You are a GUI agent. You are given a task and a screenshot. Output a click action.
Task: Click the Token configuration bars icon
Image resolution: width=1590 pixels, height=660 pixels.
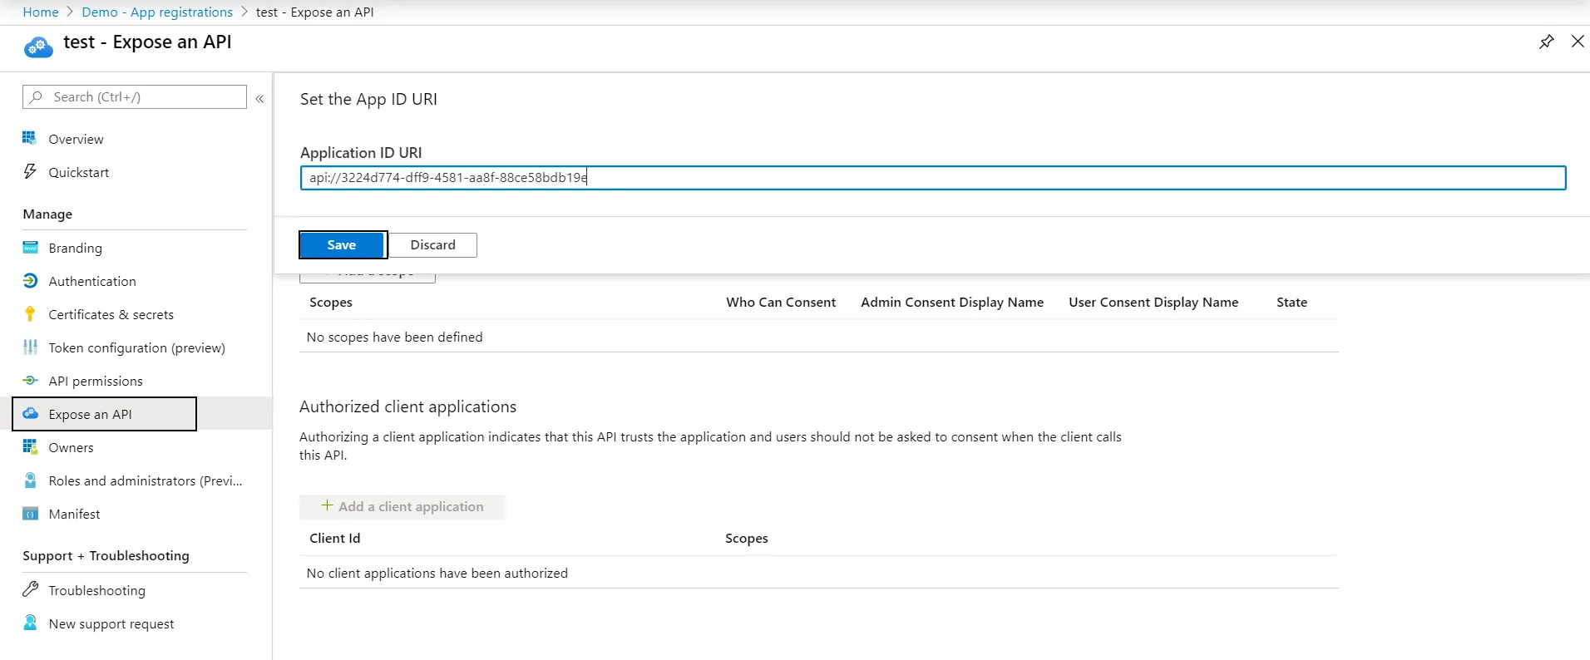pos(30,347)
